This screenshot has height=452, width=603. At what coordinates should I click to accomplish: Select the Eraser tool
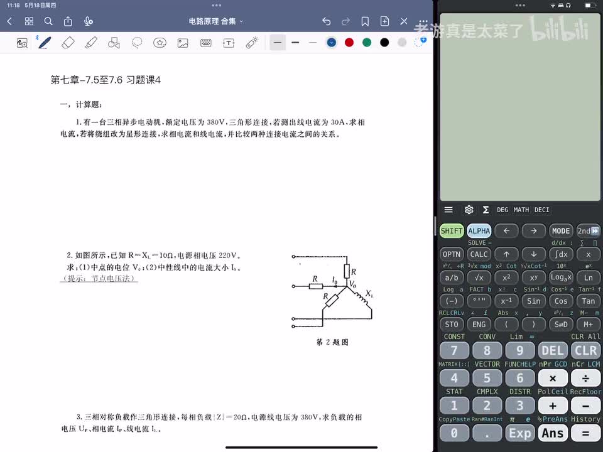coord(68,43)
